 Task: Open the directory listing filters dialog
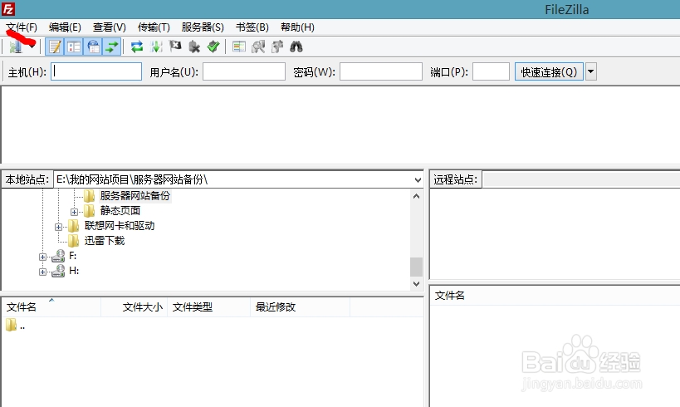click(239, 47)
